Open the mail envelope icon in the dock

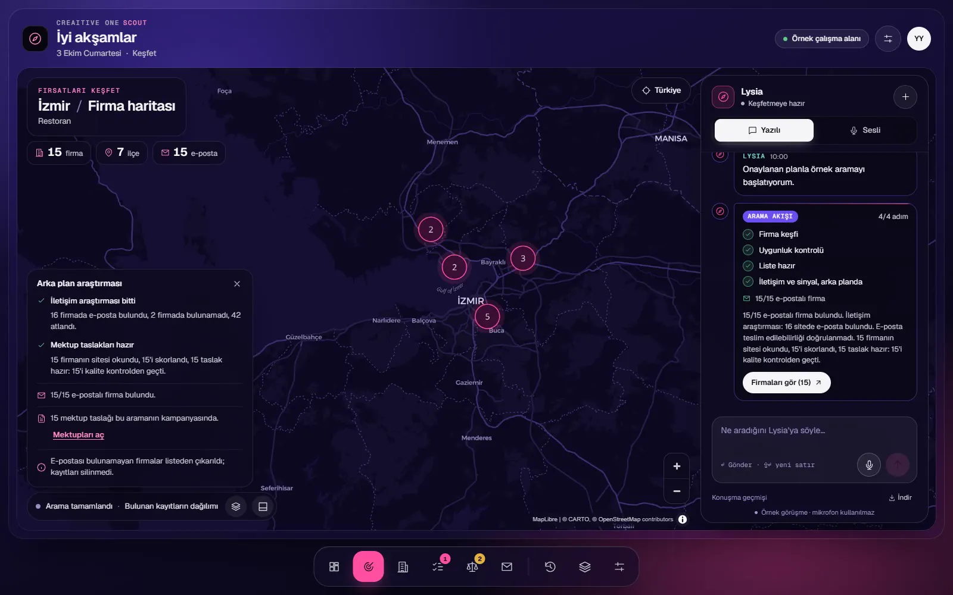507,566
